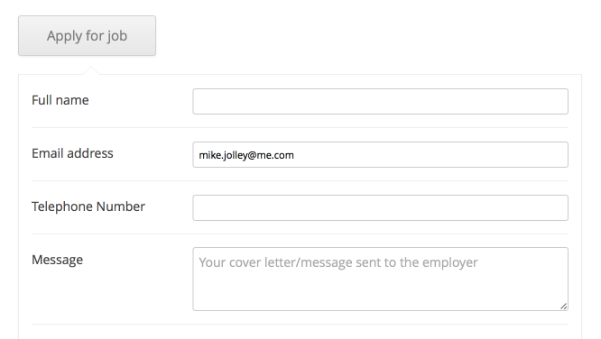Click the pointer notch under Apply button

[91, 70]
